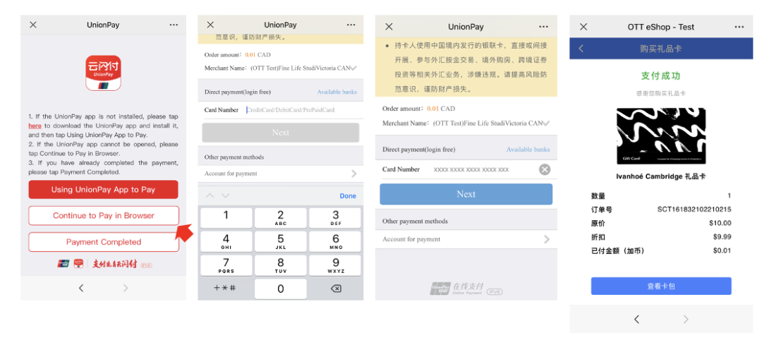
Task: Open Available banks on third screen
Action: click(x=528, y=150)
